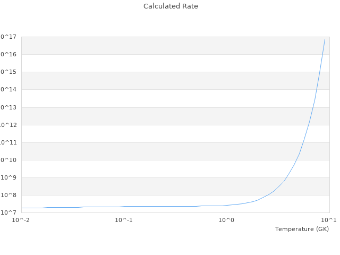Click the 10^0 x-axis tick label
This screenshot has height=255, width=340.
coord(227,220)
